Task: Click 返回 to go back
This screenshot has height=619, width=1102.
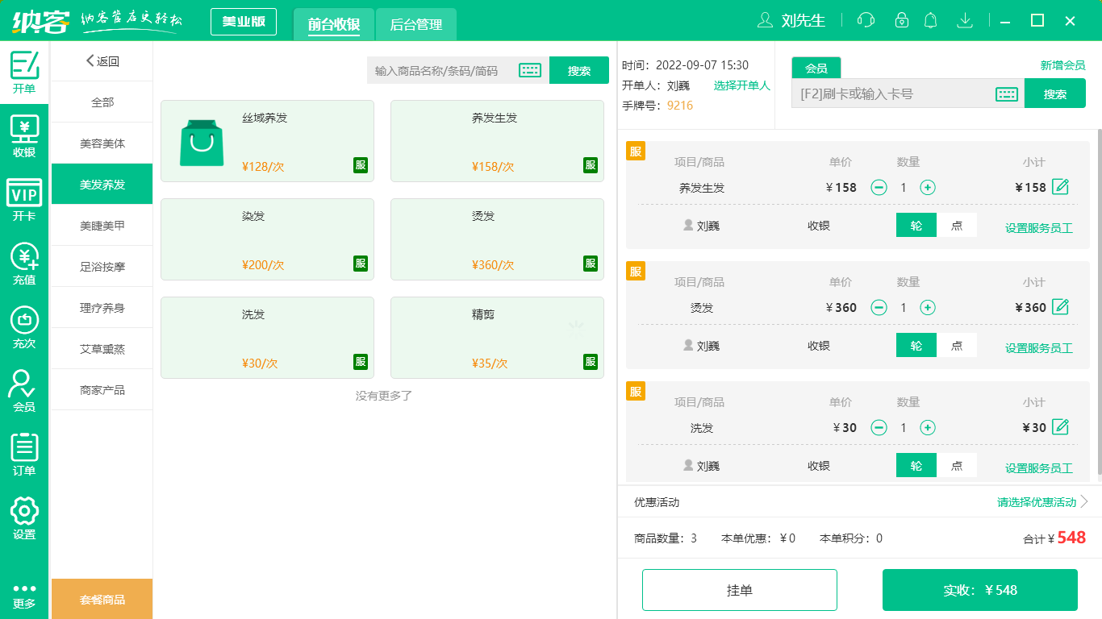Action: coord(101,60)
